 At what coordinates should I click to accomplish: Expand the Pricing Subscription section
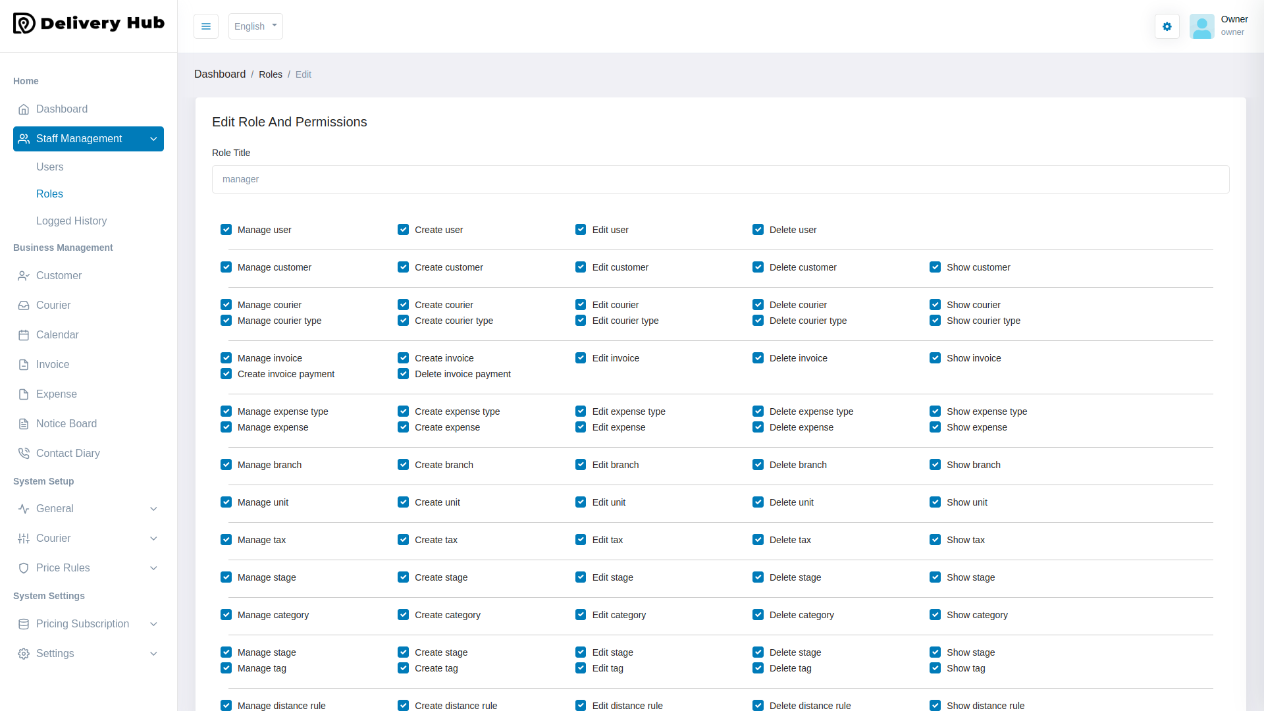point(88,623)
